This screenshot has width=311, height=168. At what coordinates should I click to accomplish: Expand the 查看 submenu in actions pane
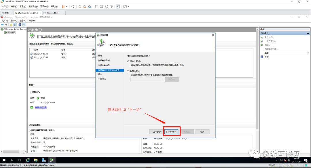[308, 53]
